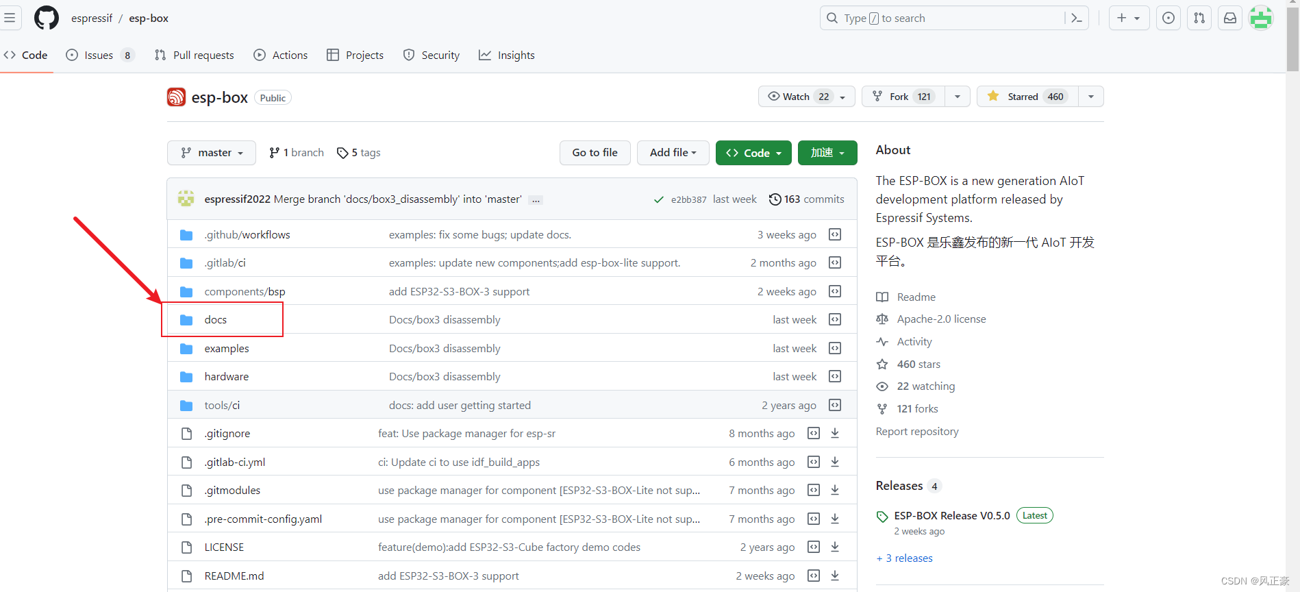Open source view icon for .gitignore row
This screenshot has width=1300, height=592.
[x=814, y=433]
